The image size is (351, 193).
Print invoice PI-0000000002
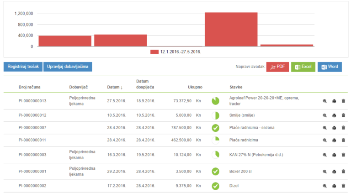point(334,186)
